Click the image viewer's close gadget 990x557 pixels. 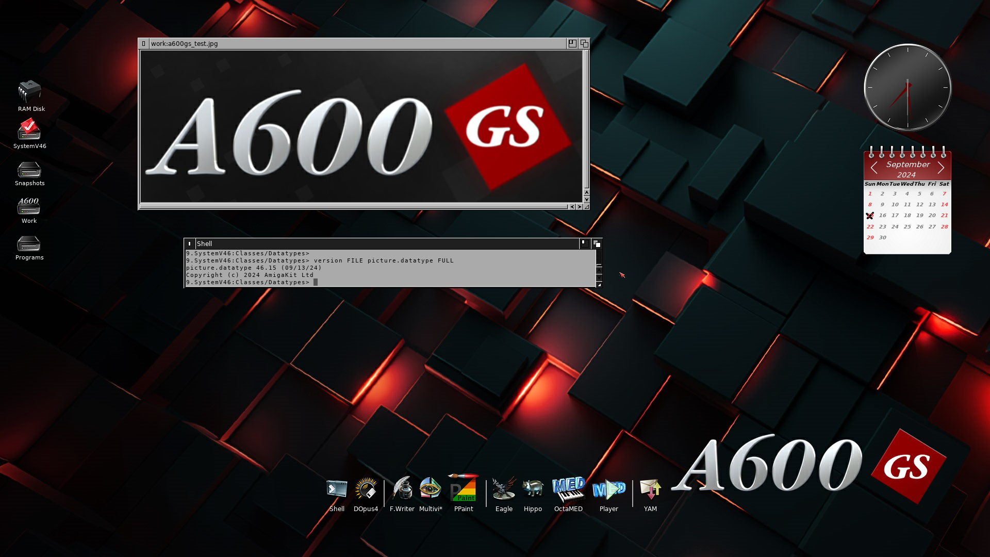tap(144, 44)
